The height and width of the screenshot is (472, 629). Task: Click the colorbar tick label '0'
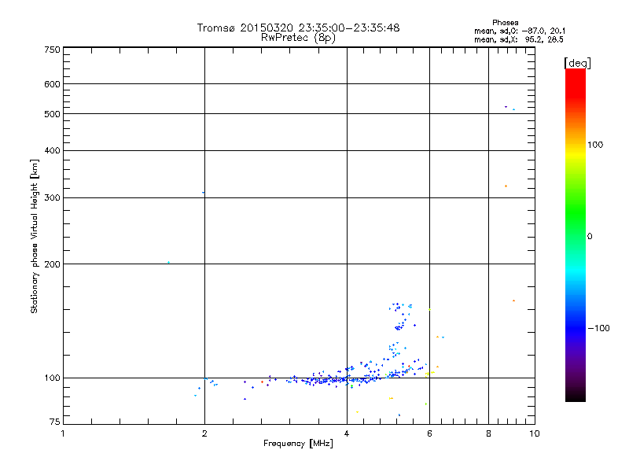[590, 237]
